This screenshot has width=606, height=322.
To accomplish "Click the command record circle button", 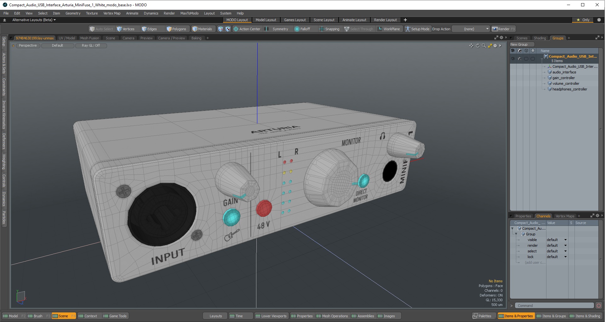I will pyautogui.click(x=599, y=306).
